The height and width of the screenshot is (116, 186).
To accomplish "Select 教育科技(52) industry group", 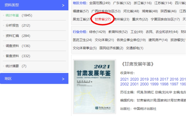I will point(118,32).
